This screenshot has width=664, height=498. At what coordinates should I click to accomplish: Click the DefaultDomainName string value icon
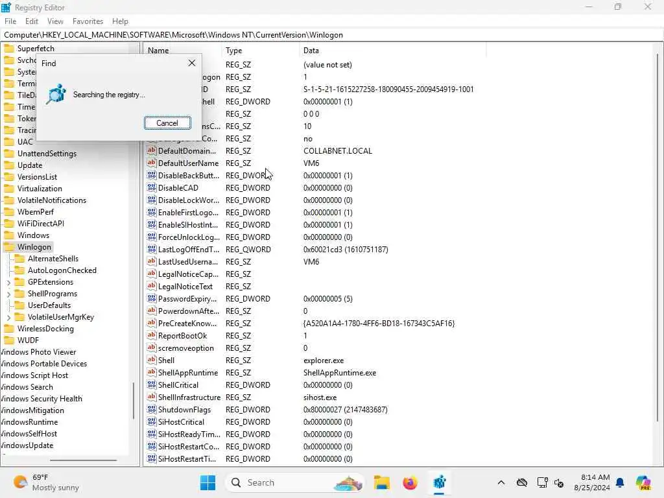(152, 150)
